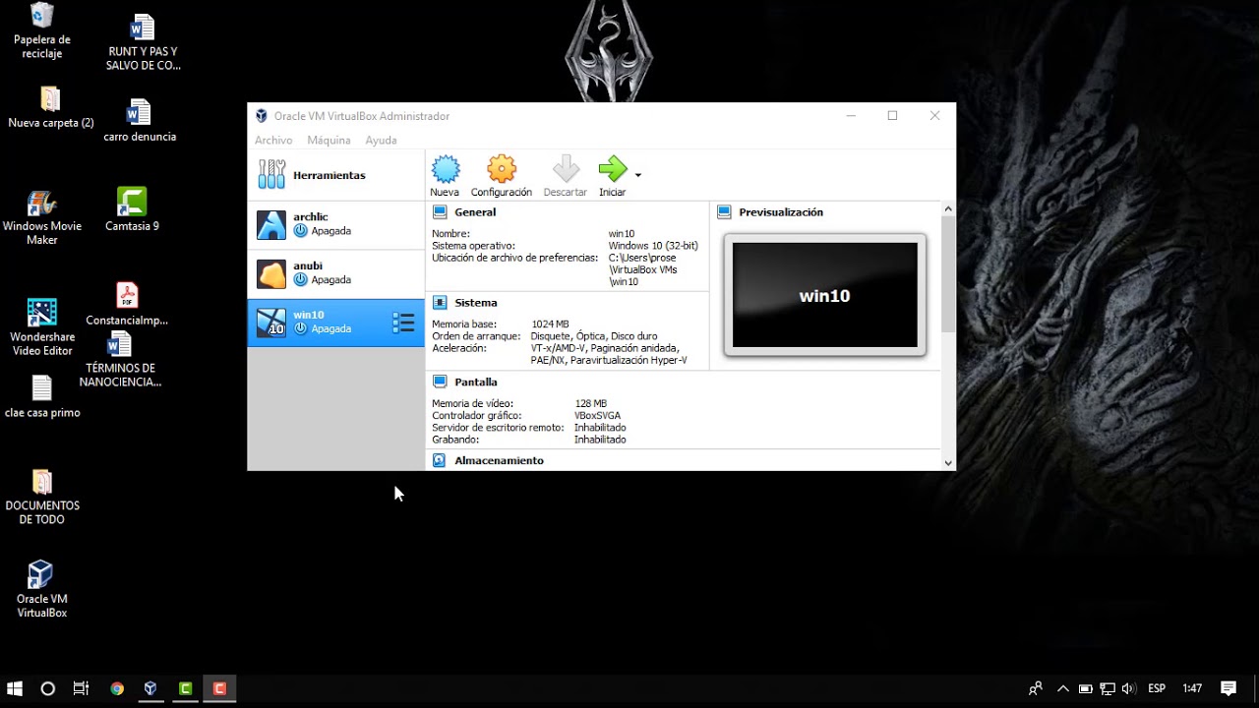Image resolution: width=1259 pixels, height=708 pixels.
Task: Click the win10 OS icon in list
Action: [271, 323]
